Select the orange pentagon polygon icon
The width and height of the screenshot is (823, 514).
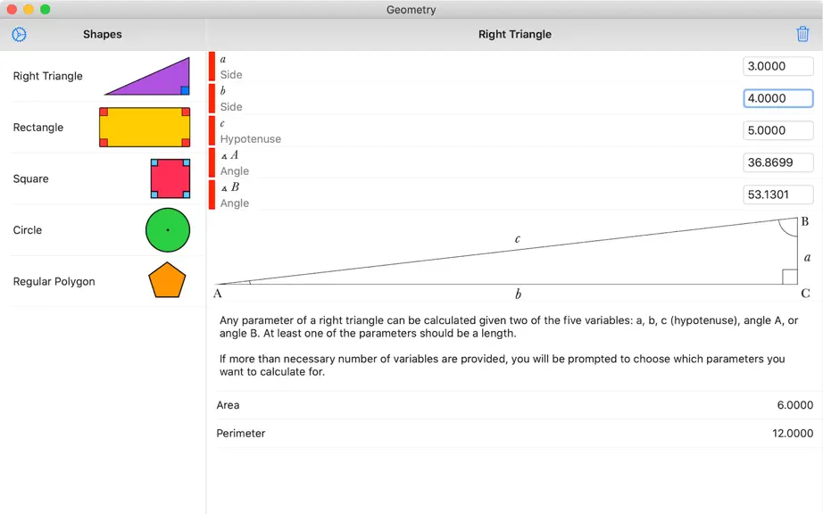167,280
